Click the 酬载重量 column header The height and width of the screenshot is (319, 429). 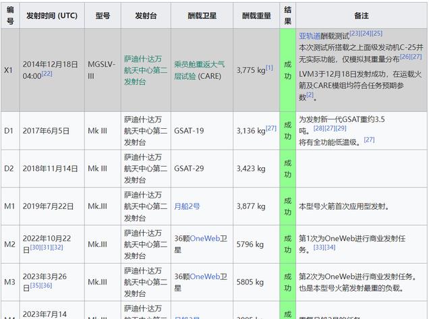coord(256,16)
